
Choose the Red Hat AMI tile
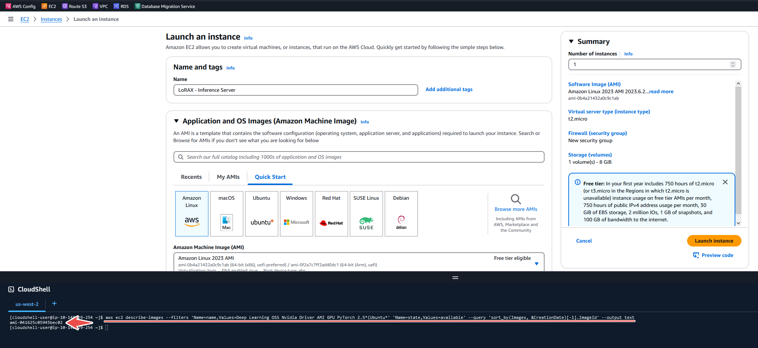point(331,213)
